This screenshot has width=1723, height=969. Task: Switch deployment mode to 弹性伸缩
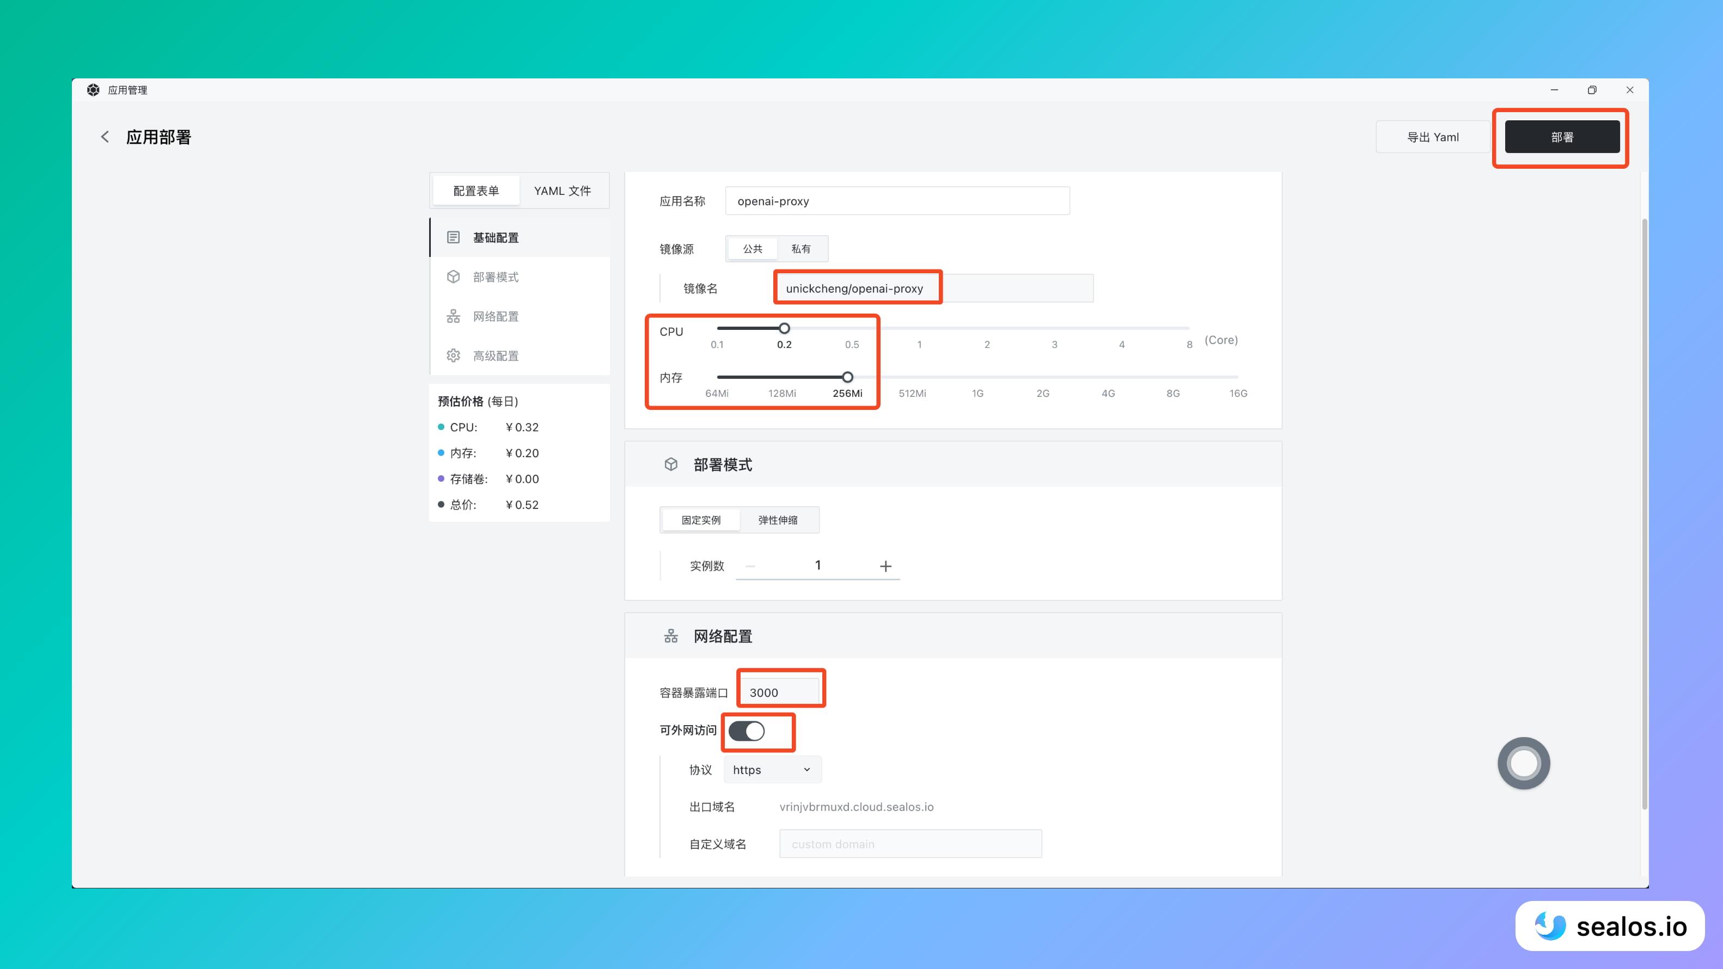(779, 519)
